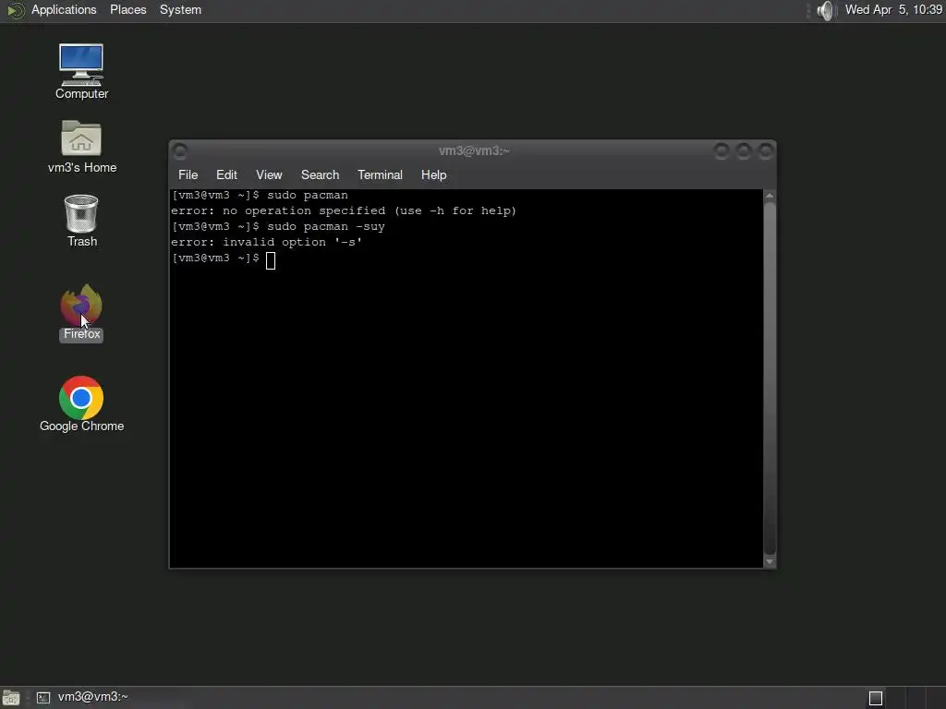This screenshot has width=946, height=709.
Task: Open the terminal File menu
Action: click(x=188, y=174)
